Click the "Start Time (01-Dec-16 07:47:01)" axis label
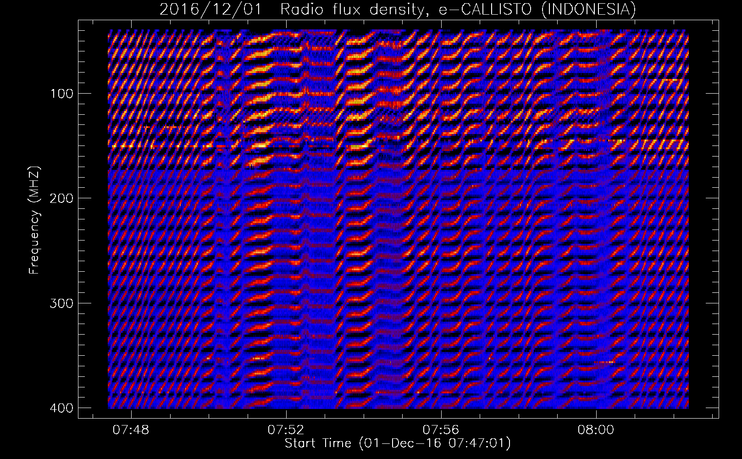 point(398,443)
